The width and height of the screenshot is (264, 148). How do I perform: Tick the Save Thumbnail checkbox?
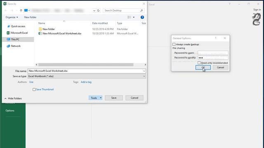(34, 90)
